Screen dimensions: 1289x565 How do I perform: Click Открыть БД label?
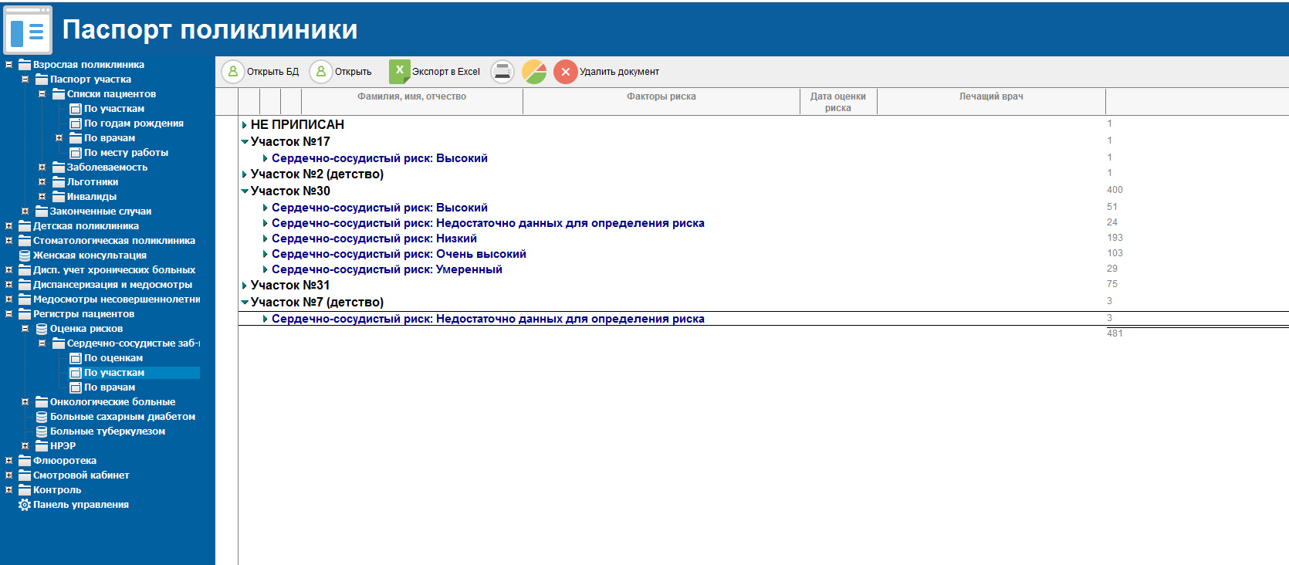coord(272,72)
